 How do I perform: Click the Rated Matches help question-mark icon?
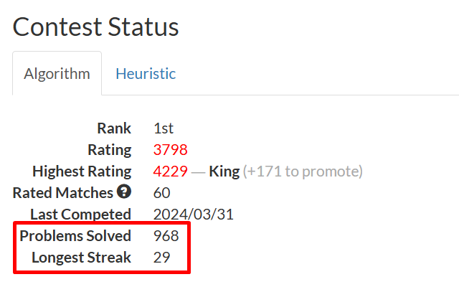[x=124, y=192]
